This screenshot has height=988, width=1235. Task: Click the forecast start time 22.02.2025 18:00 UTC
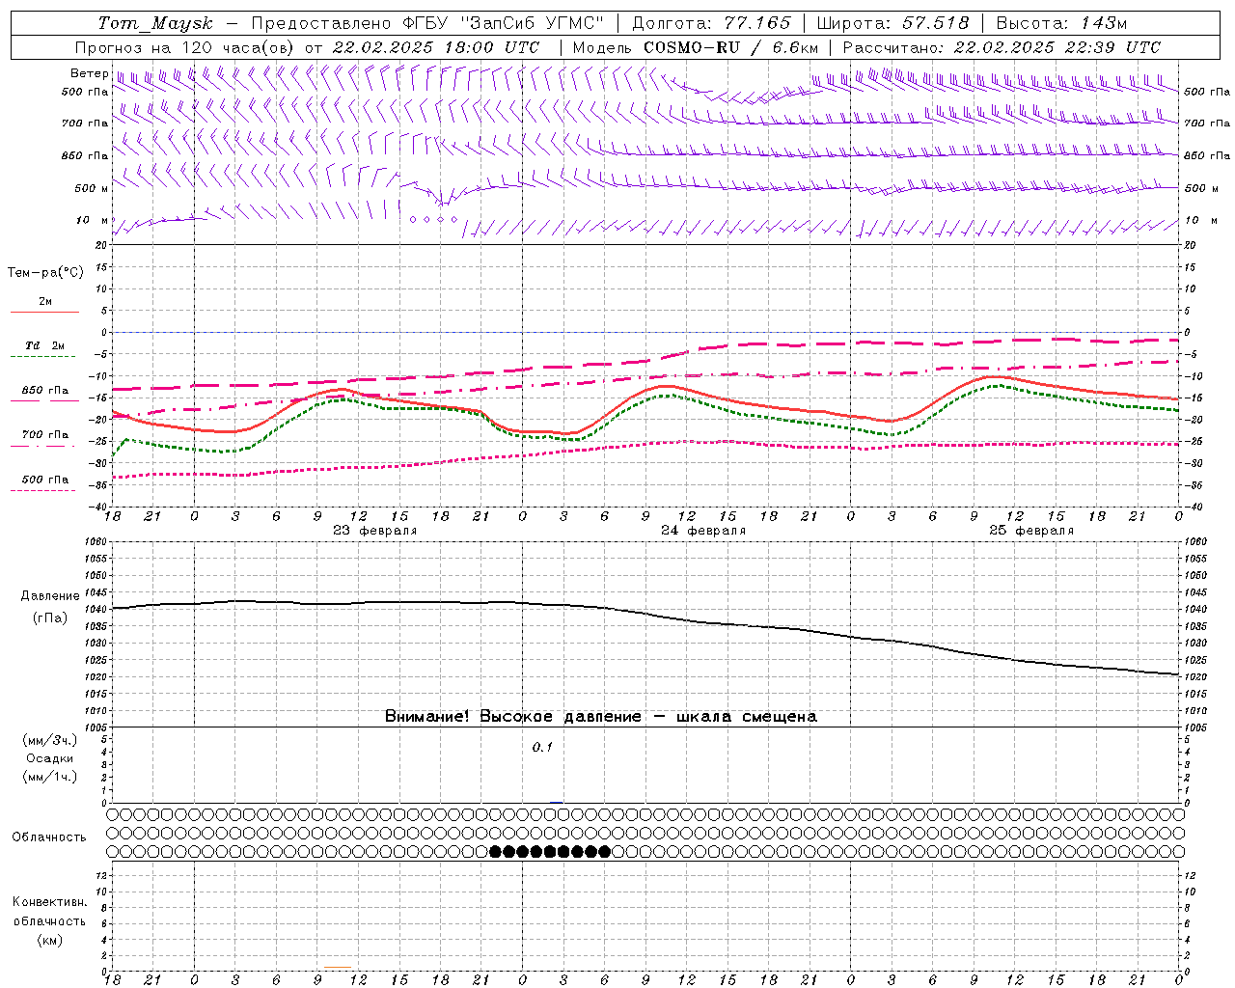pyautogui.click(x=435, y=47)
